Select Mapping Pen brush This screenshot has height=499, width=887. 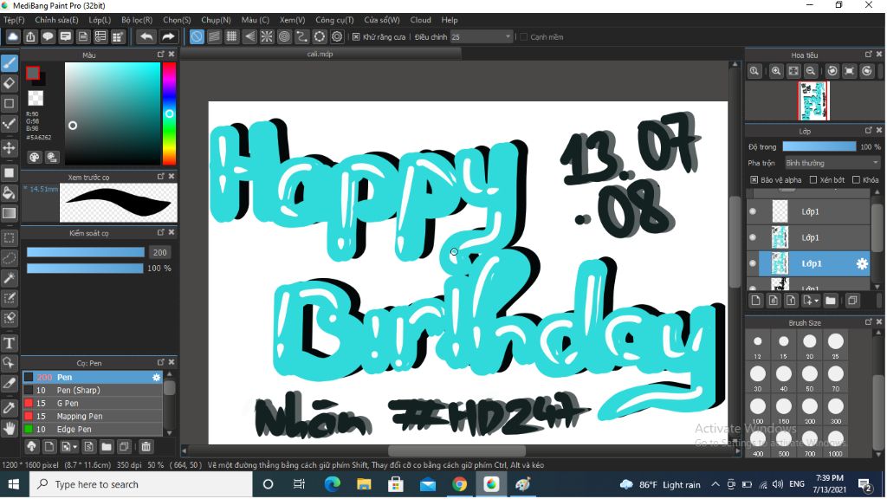pos(93,417)
